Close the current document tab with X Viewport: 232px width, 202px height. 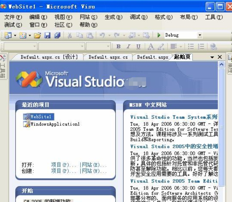(220, 57)
